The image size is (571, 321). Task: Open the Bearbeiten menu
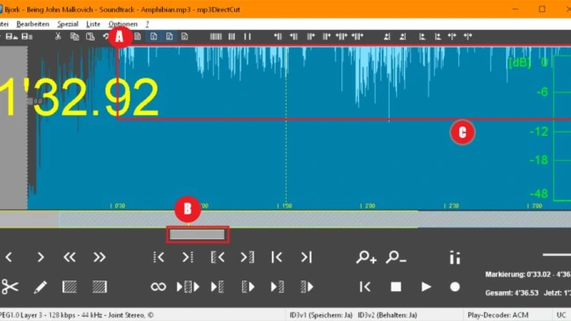pos(33,24)
